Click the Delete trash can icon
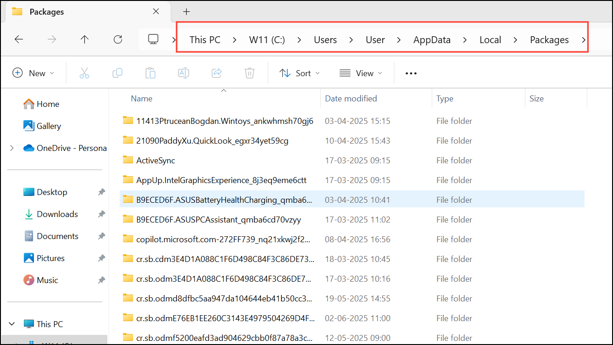This screenshot has width=613, height=345. 250,73
